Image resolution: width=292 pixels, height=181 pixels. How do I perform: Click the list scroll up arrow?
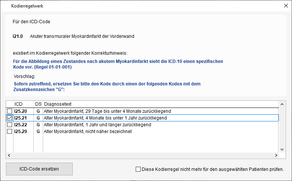(x=282, y=104)
